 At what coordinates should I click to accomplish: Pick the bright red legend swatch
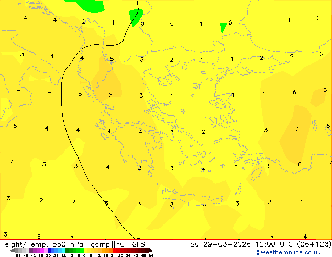(114, 250)
